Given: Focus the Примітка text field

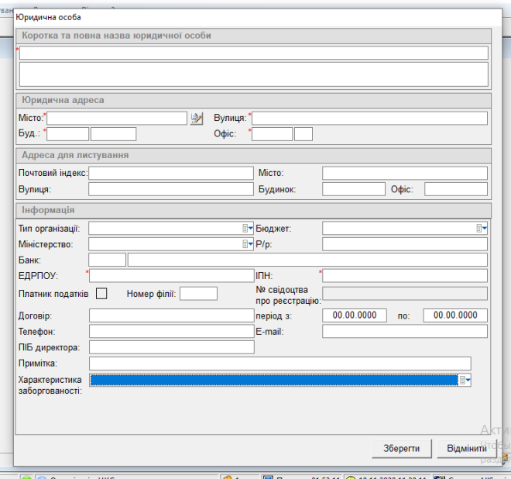Looking at the screenshot, I should (280, 364).
